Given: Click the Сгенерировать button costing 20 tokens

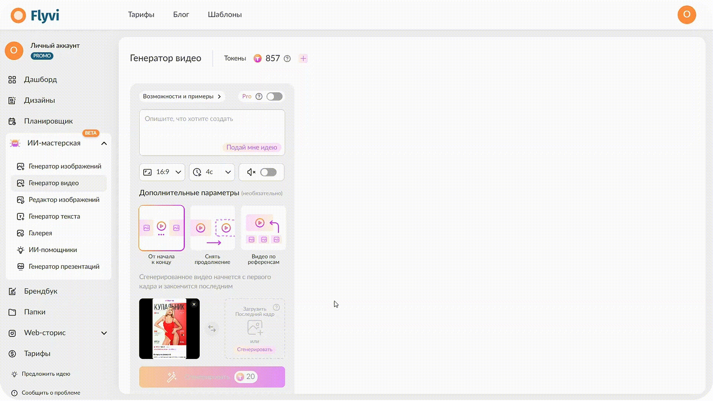Looking at the screenshot, I should 212,377.
